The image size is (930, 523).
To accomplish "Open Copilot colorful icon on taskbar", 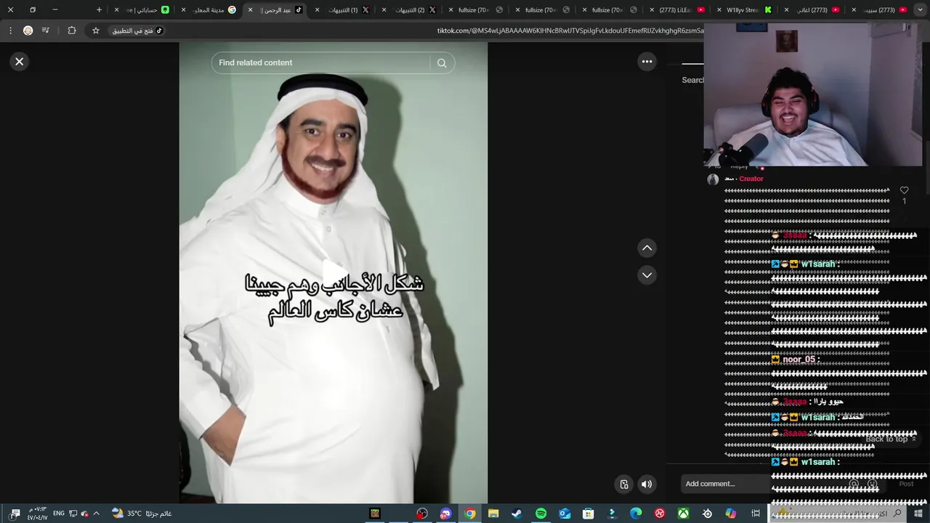I will pyautogui.click(x=731, y=514).
